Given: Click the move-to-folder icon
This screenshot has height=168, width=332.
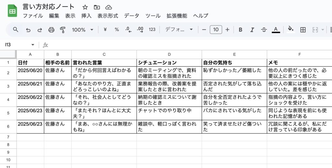Looking at the screenshot, I should click(x=97, y=7).
